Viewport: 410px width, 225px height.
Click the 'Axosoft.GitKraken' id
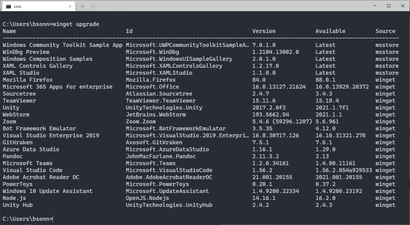click(154, 142)
